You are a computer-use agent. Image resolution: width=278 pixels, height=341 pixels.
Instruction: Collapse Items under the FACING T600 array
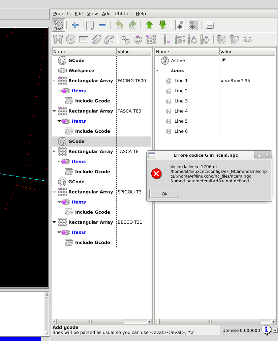point(59,91)
